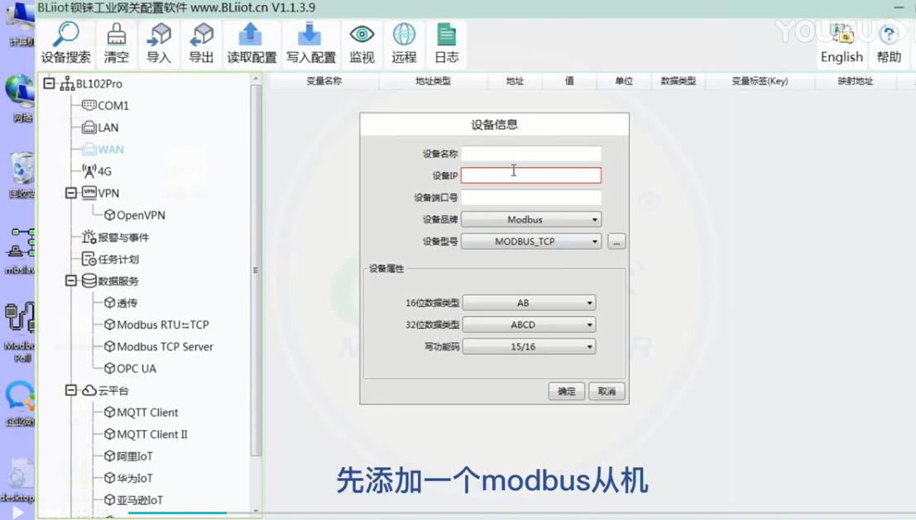Click the 确定 confirm button
The image size is (916, 520).
point(567,392)
